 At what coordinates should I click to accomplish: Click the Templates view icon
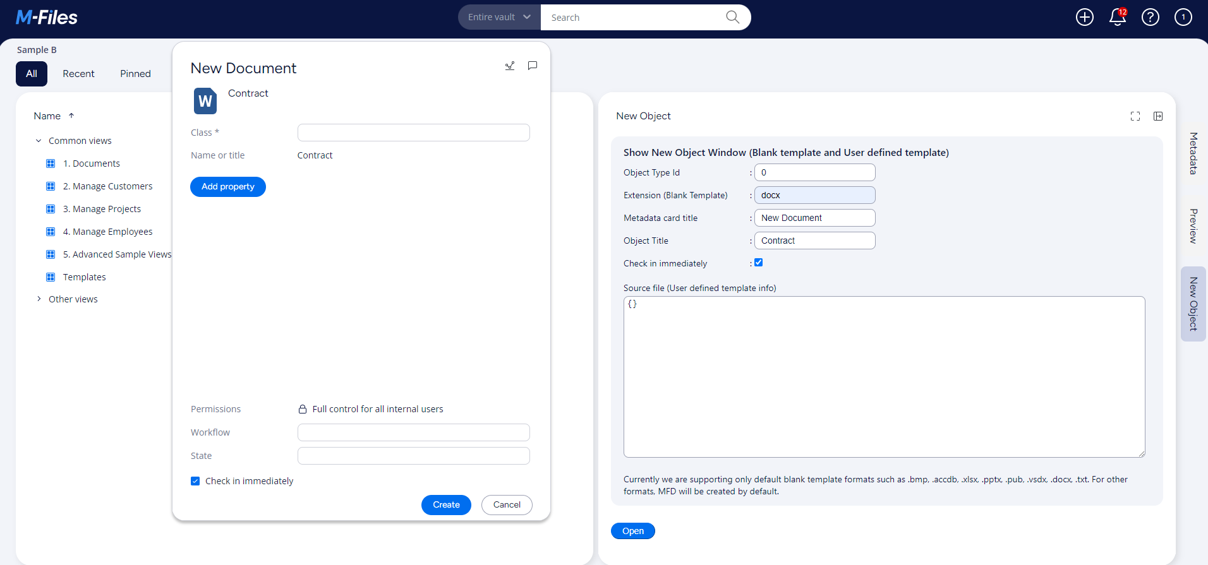[51, 277]
